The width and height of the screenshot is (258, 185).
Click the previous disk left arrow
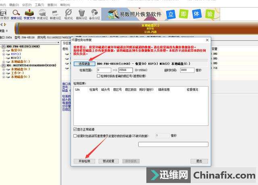(x=2, y=25)
